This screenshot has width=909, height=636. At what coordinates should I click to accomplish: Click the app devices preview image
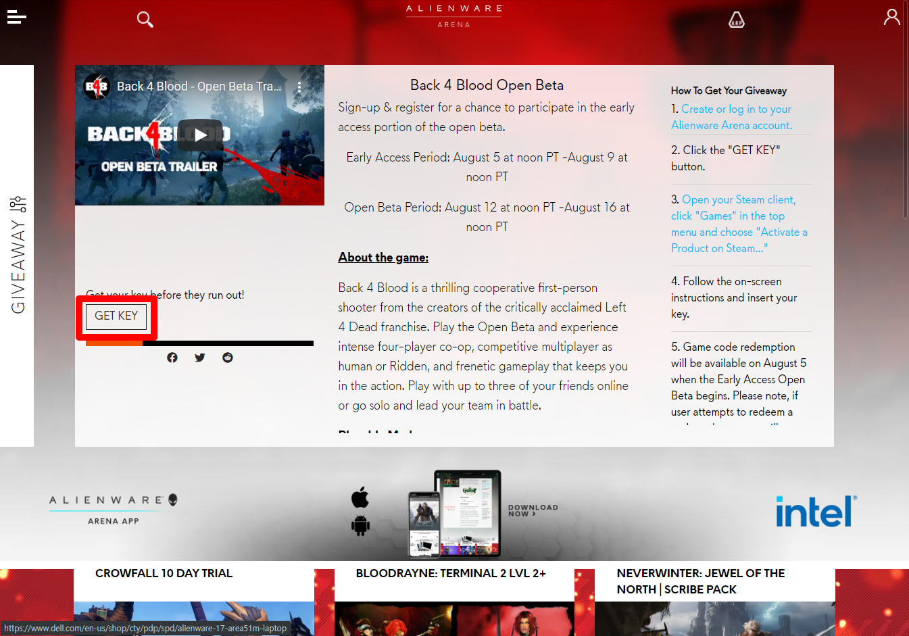click(x=455, y=514)
